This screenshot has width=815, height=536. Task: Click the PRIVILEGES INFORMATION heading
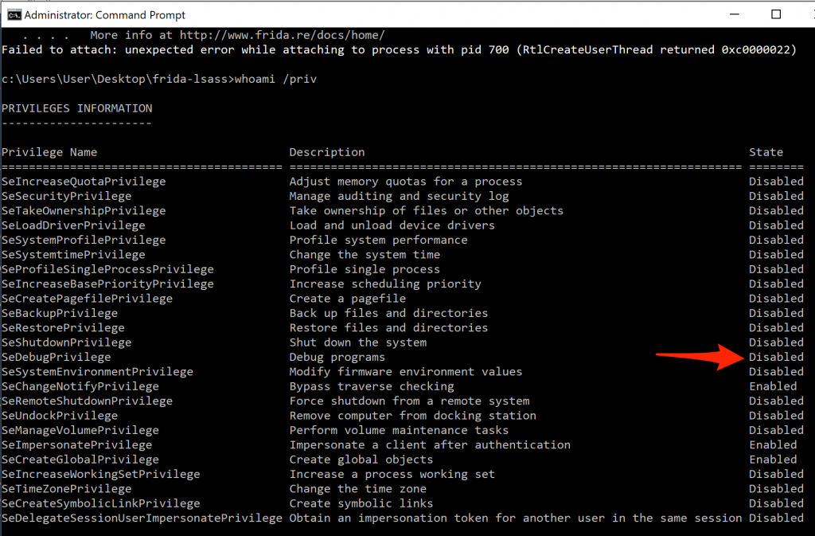point(76,108)
